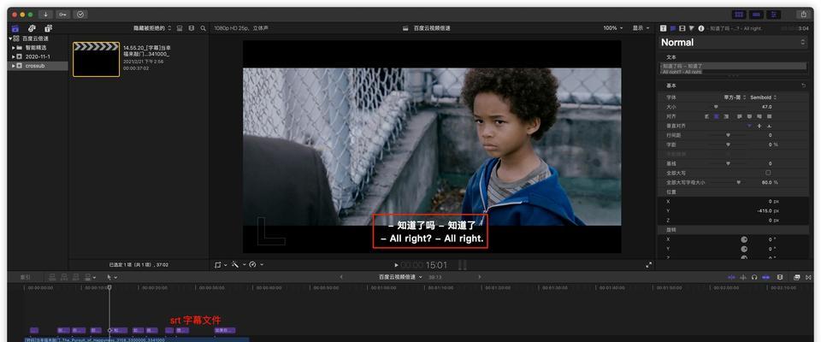
Task: Open the Text inspector tab icon
Action: point(664,28)
